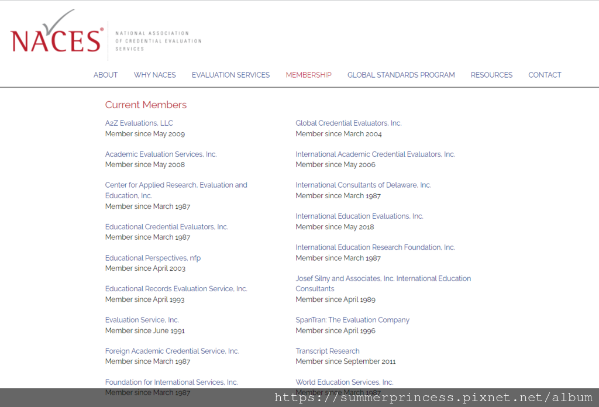Open Josef Silny and Associates link
Viewport: 599px width, 407px height.
pos(383,284)
